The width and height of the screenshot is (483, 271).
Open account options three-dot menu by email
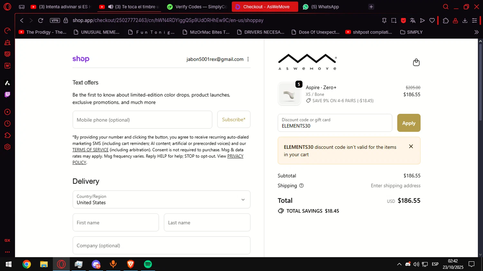point(248,59)
